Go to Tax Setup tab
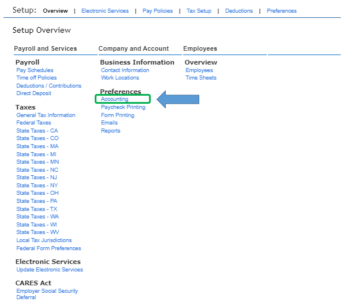The image size is (350, 302). tap(199, 11)
